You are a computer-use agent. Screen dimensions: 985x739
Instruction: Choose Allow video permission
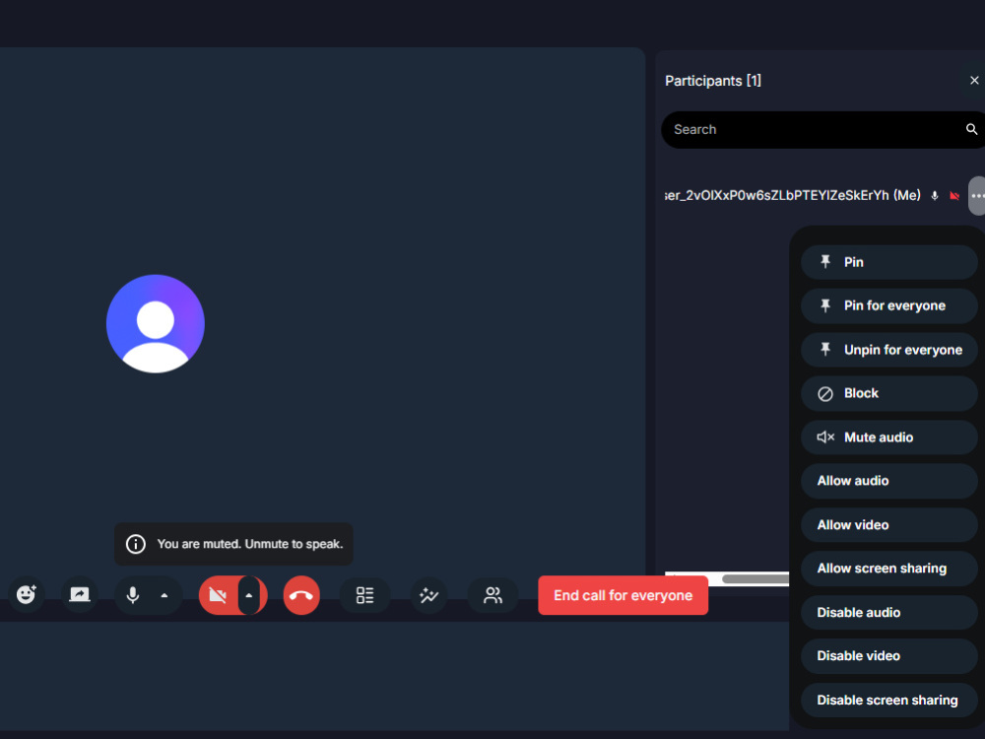click(888, 525)
